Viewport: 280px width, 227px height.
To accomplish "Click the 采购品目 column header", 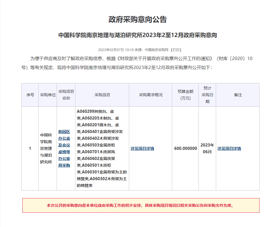I will pyautogui.click(x=102, y=95).
